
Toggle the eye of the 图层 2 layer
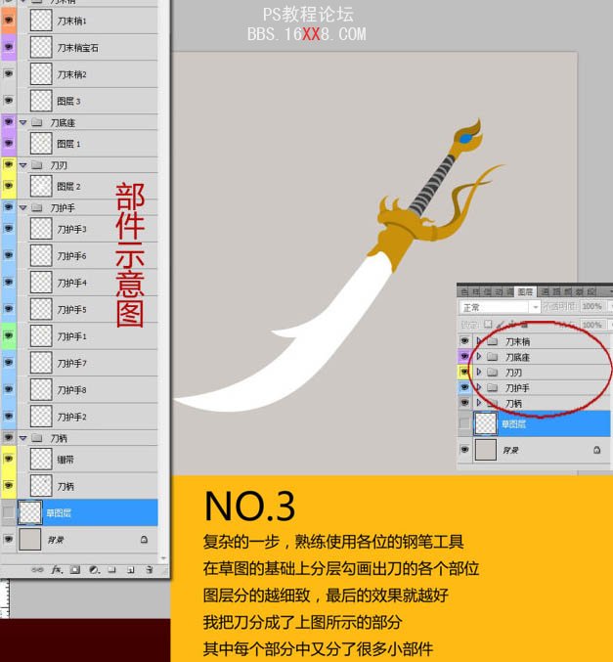pos(9,186)
